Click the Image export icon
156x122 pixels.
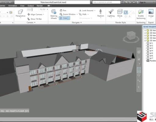point(151,12)
